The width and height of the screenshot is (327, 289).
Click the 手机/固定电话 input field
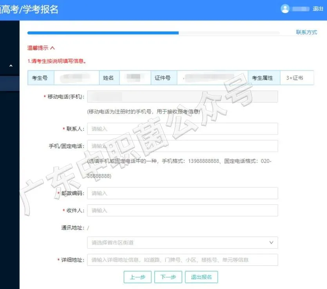[x=182, y=146]
